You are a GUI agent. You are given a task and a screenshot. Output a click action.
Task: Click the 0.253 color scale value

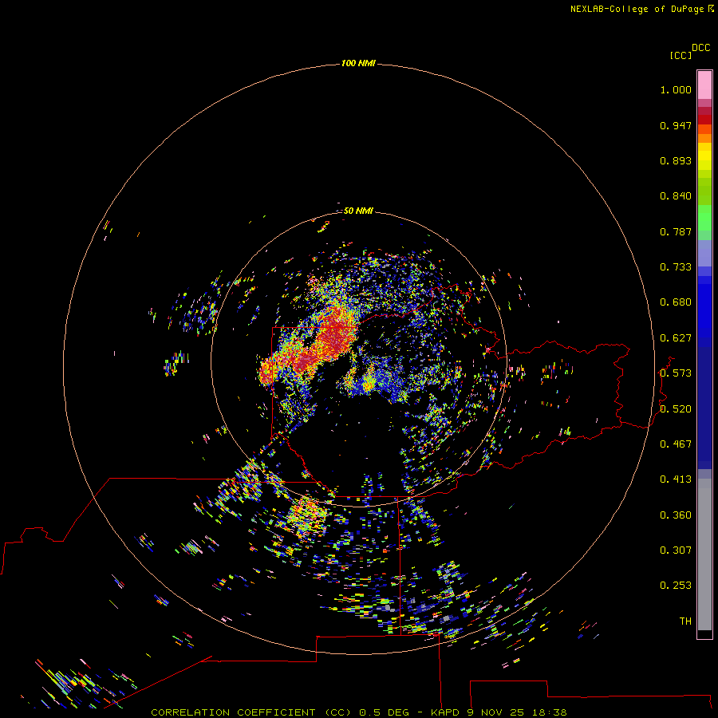[x=676, y=586]
